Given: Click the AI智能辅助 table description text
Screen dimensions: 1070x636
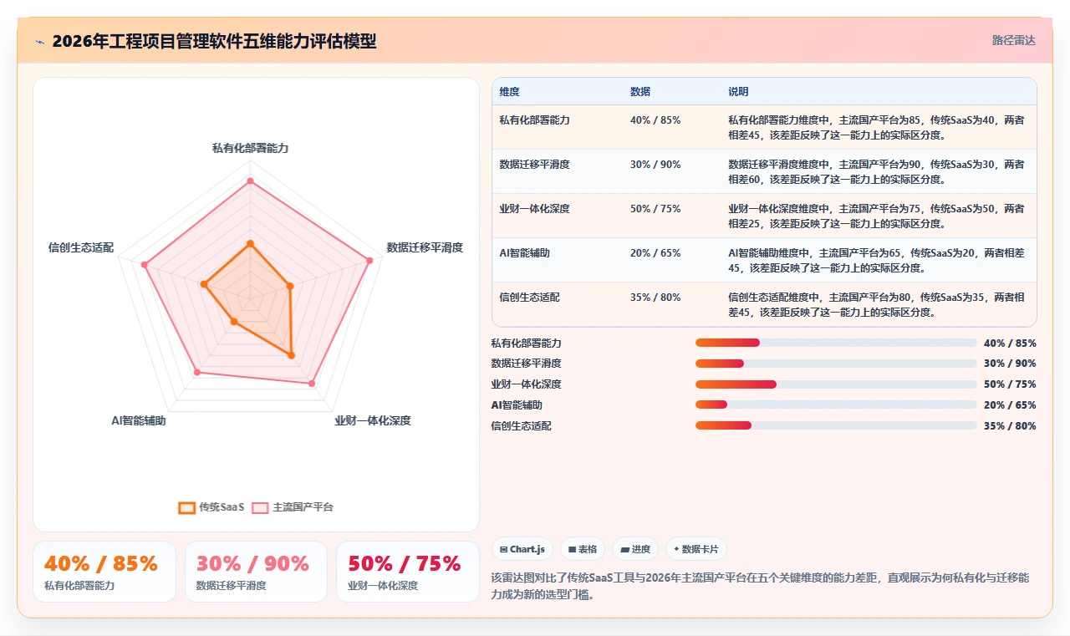Looking at the screenshot, I should pos(876,260).
